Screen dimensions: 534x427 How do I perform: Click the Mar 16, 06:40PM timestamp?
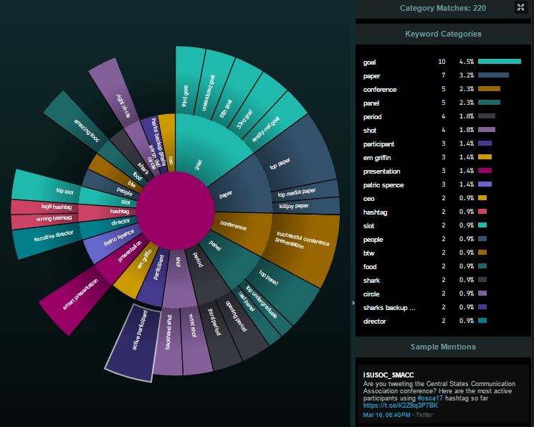pos(386,415)
